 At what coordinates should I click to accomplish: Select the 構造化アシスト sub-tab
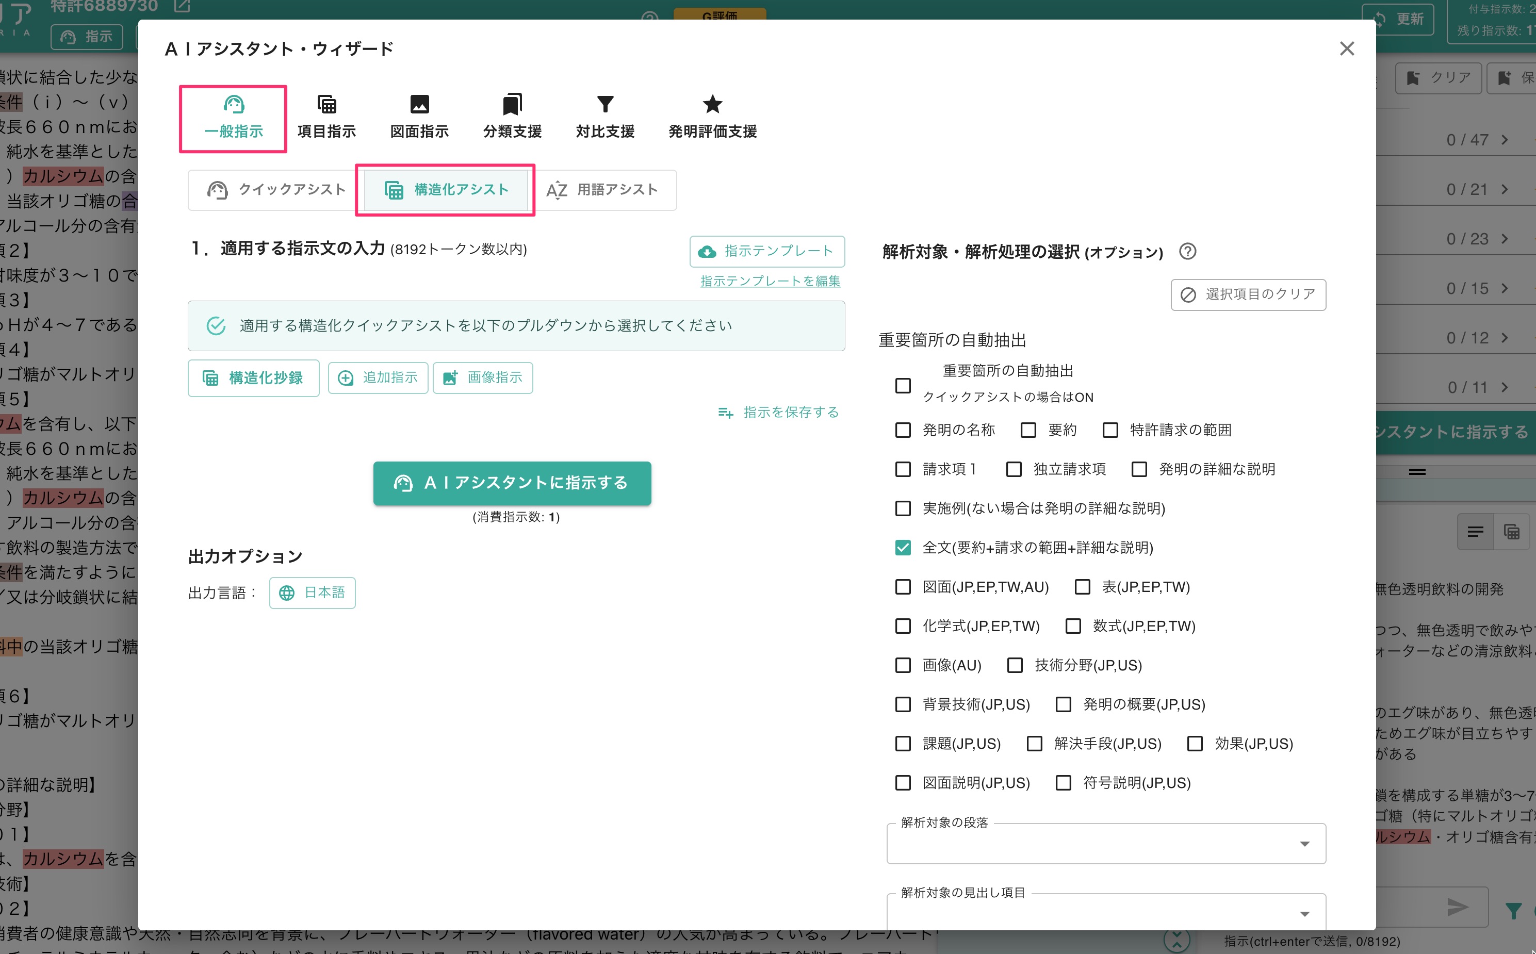coord(446,190)
